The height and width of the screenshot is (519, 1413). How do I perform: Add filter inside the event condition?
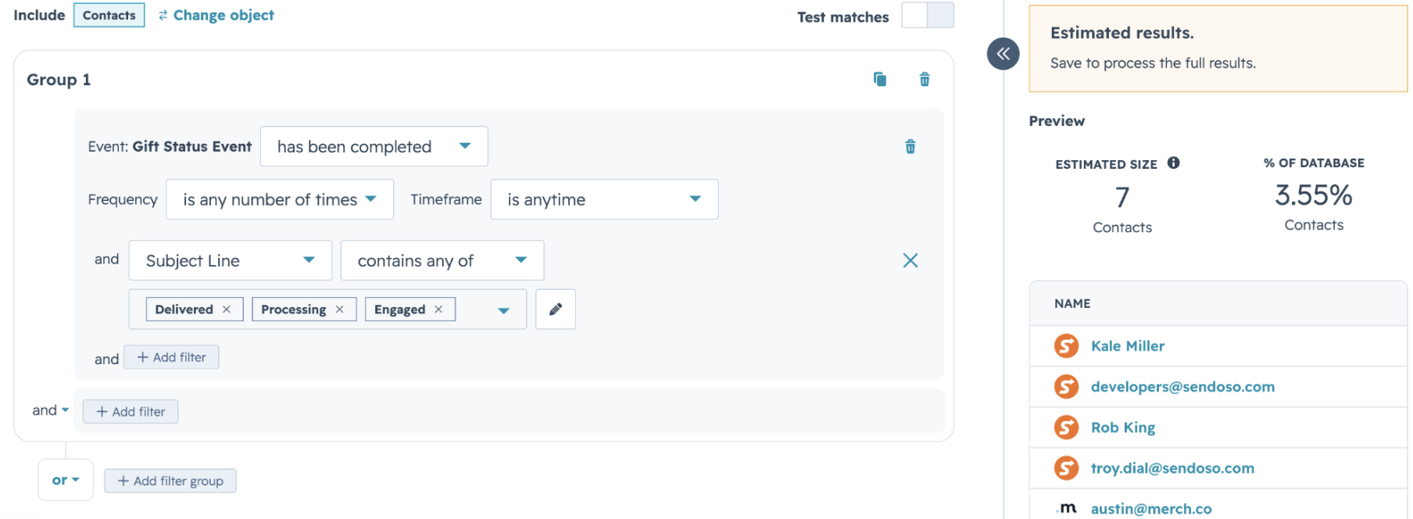[171, 357]
